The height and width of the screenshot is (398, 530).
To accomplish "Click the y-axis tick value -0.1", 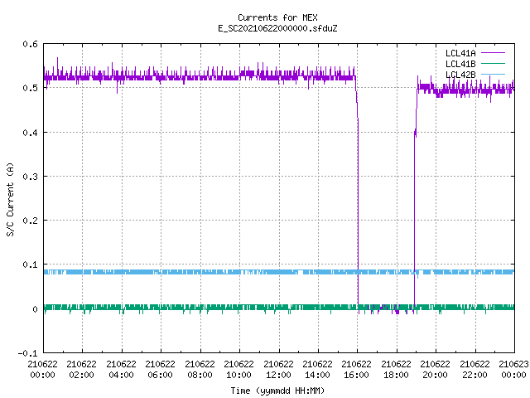I will coord(27,353).
